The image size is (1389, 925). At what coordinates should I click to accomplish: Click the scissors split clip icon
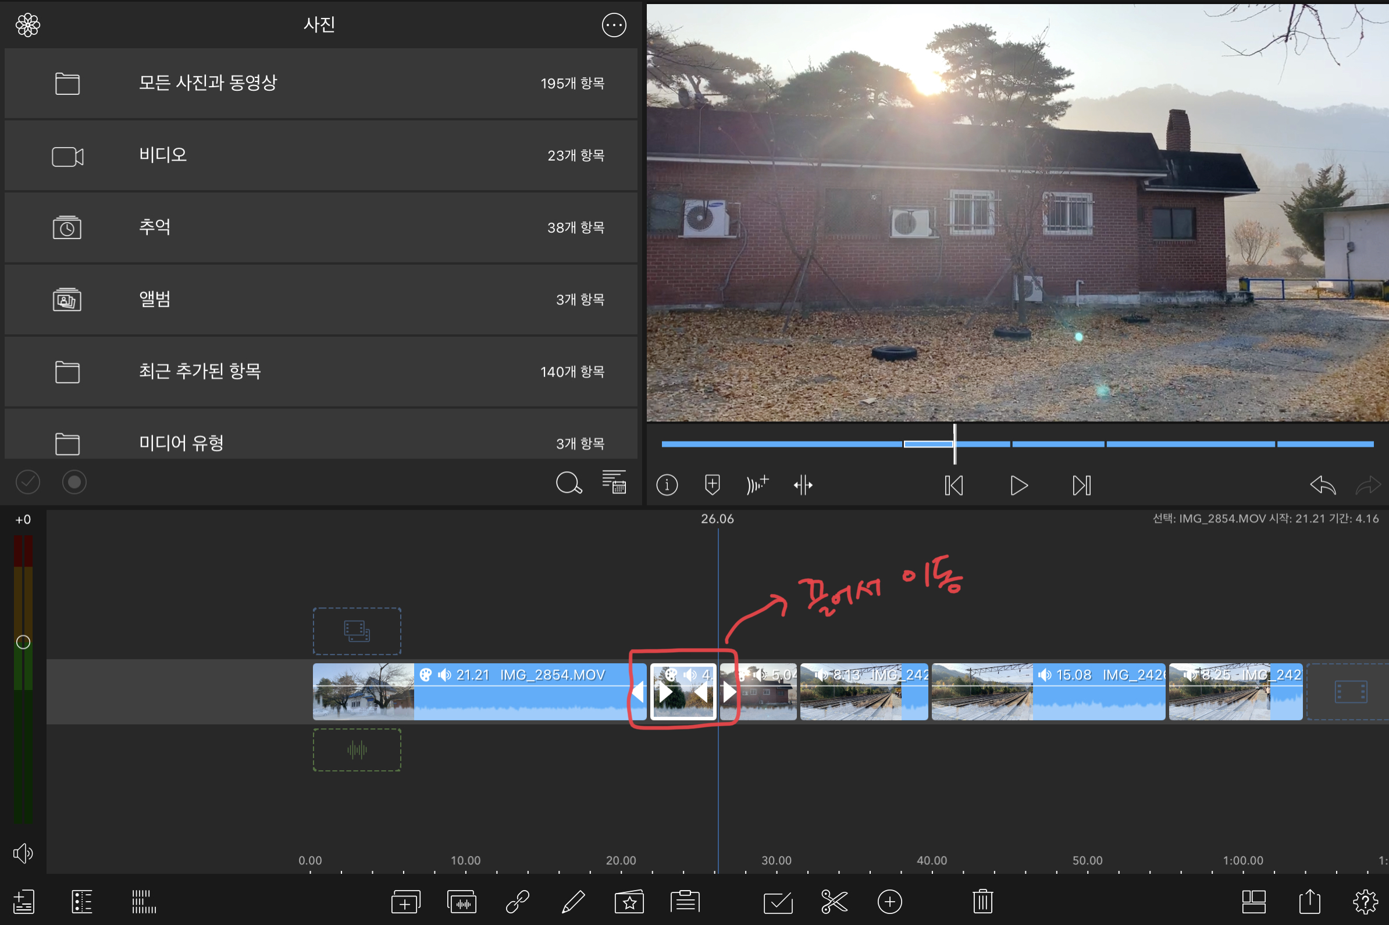(x=834, y=901)
